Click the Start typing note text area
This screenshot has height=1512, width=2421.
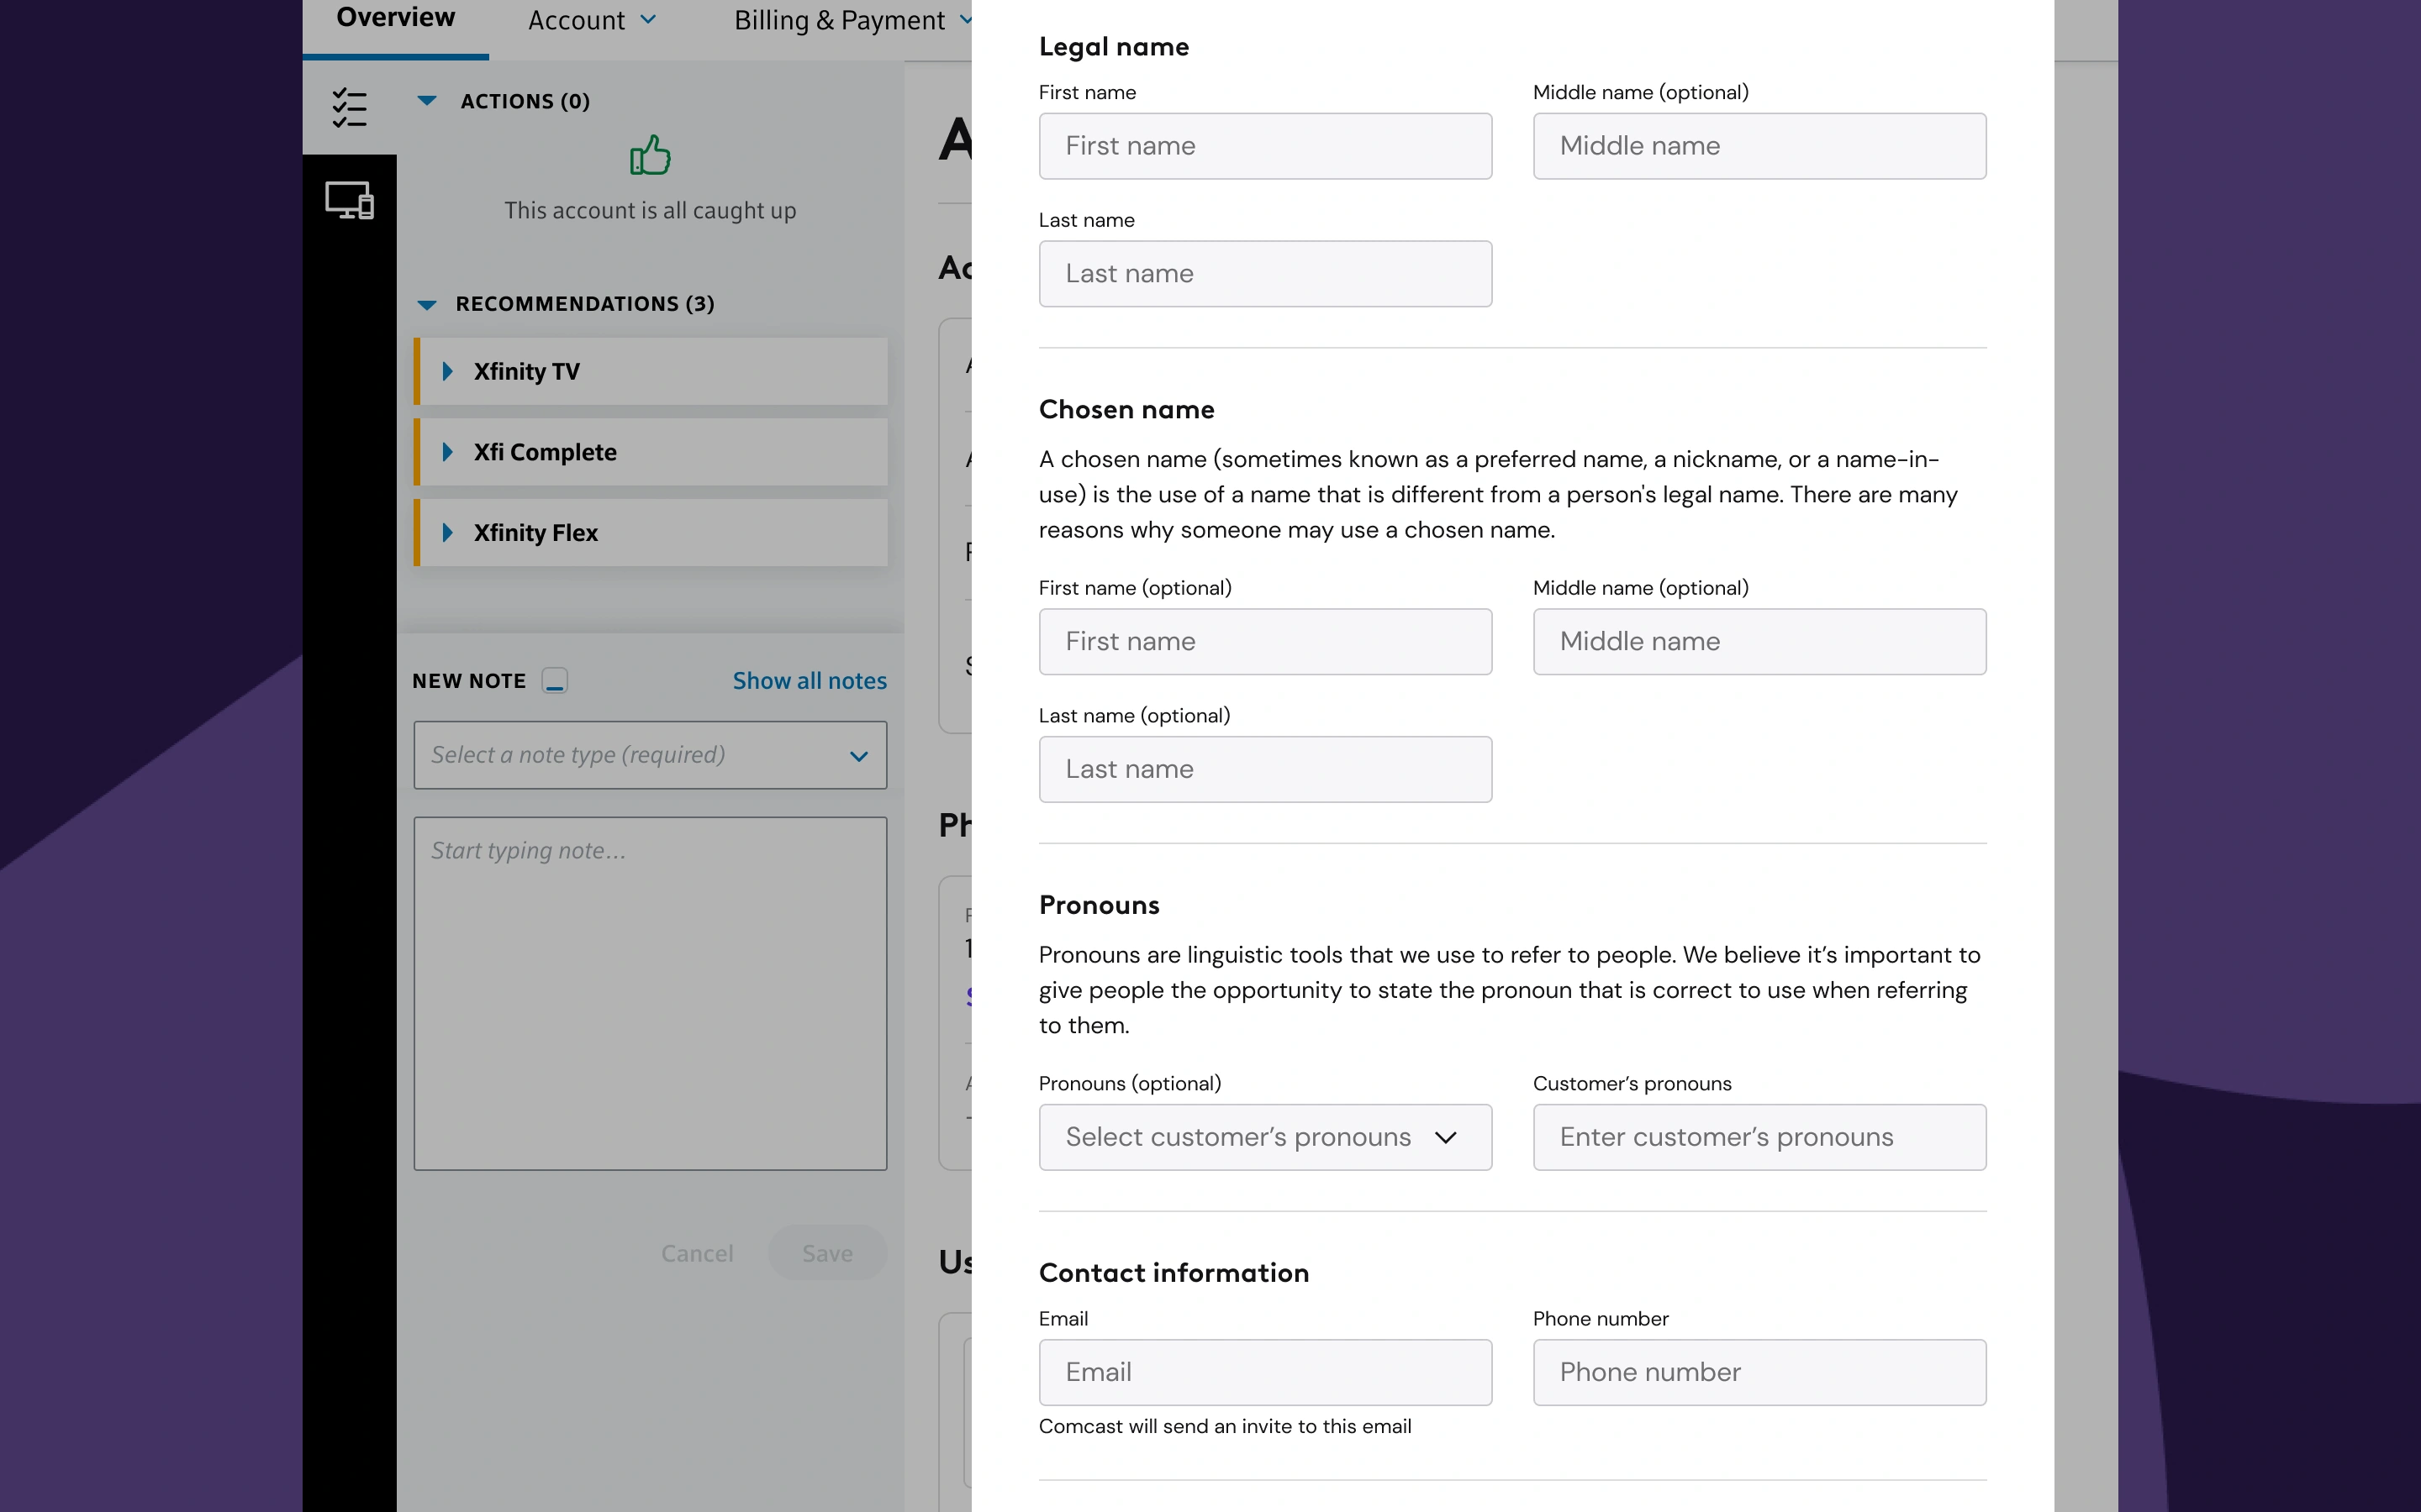[651, 993]
